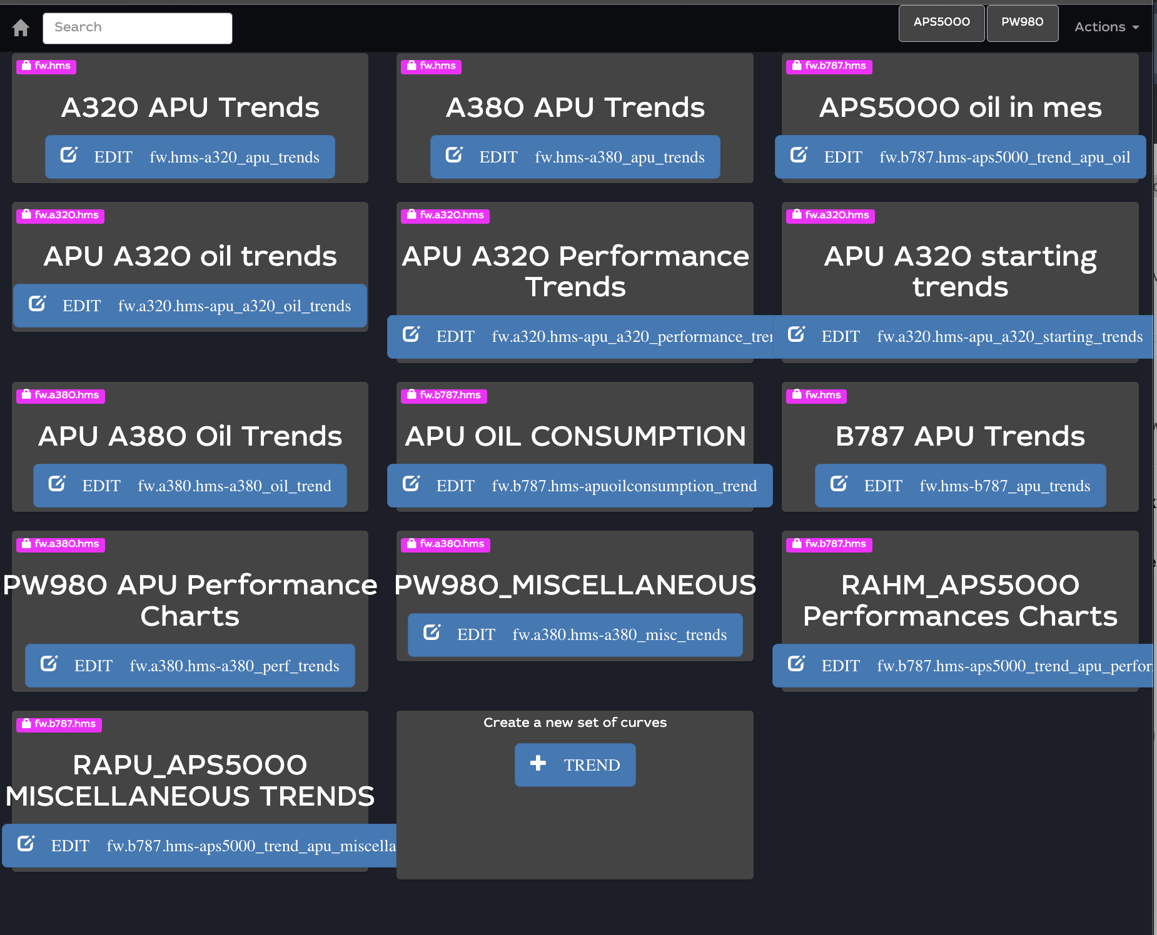Click edit pencil icon for a380_oil_trend
1157x935 pixels.
tap(57, 484)
